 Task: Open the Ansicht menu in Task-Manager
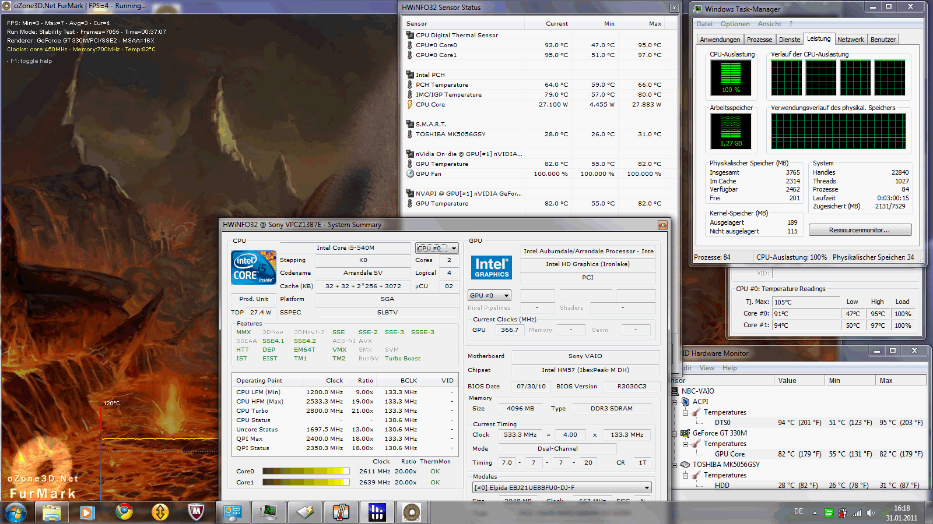coord(770,24)
